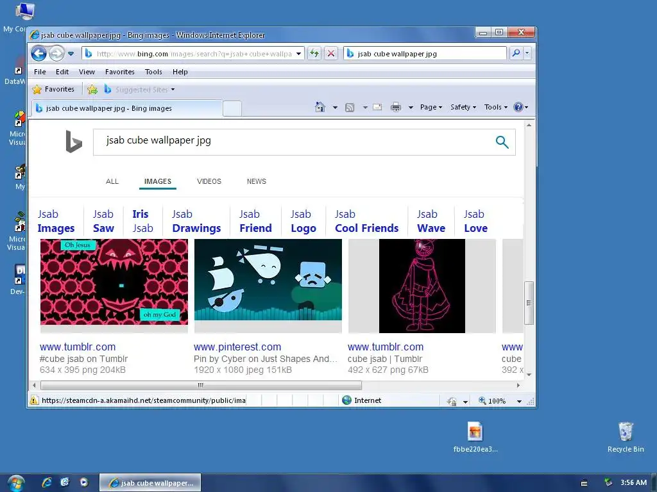Click the vertical scrollbar thumb
The width and height of the screenshot is (657, 492).
(529, 303)
